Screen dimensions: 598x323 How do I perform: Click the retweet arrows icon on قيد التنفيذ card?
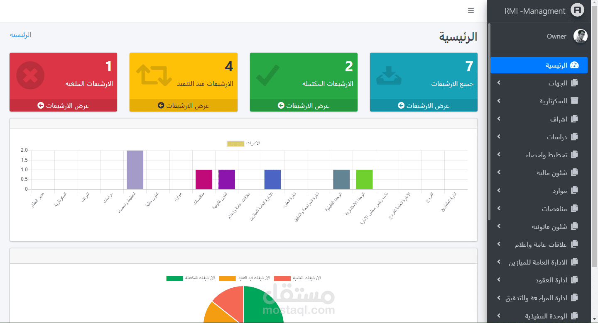(154, 75)
